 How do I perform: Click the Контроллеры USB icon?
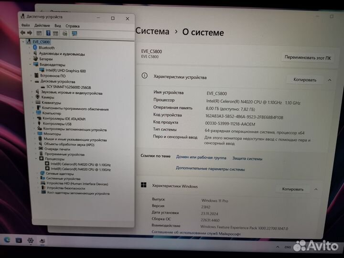(39, 124)
